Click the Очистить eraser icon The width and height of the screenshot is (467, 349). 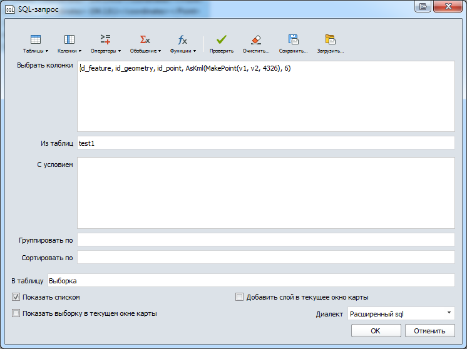[x=255, y=40]
